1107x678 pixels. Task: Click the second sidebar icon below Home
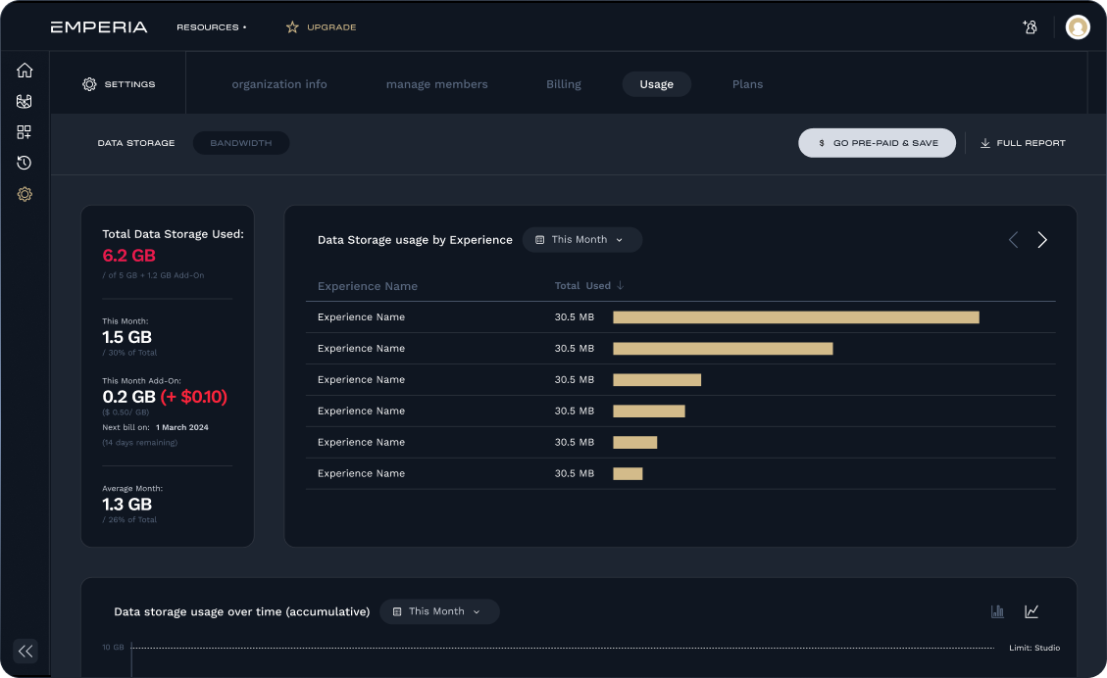pos(25,101)
